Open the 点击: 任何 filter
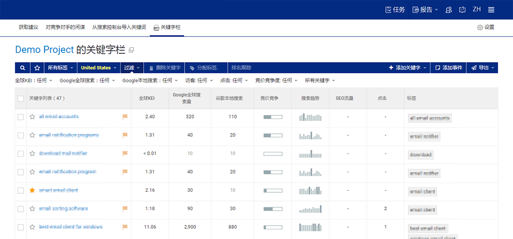513x239 pixels. (x=233, y=80)
